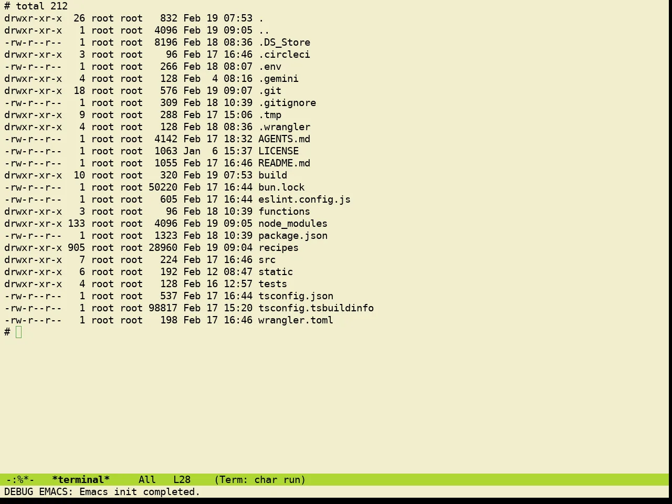Click the terminal prompt cursor box
672x504 pixels.
(x=19, y=332)
